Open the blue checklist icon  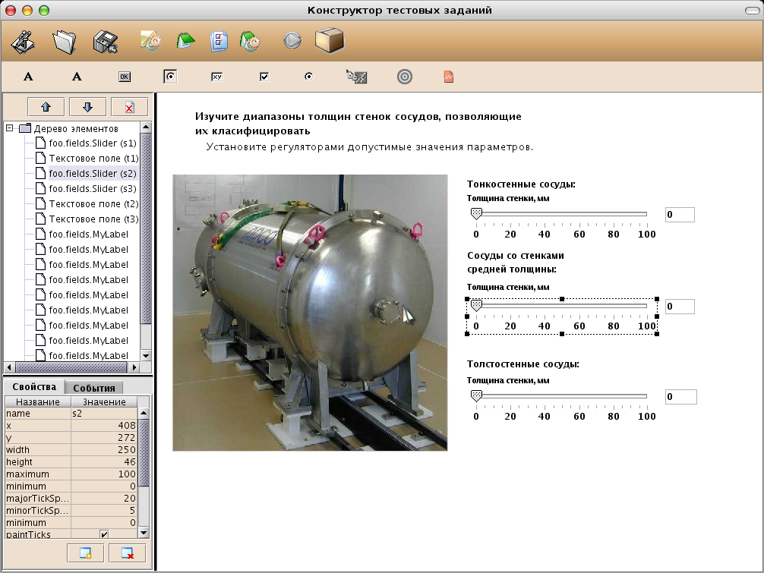(x=219, y=41)
